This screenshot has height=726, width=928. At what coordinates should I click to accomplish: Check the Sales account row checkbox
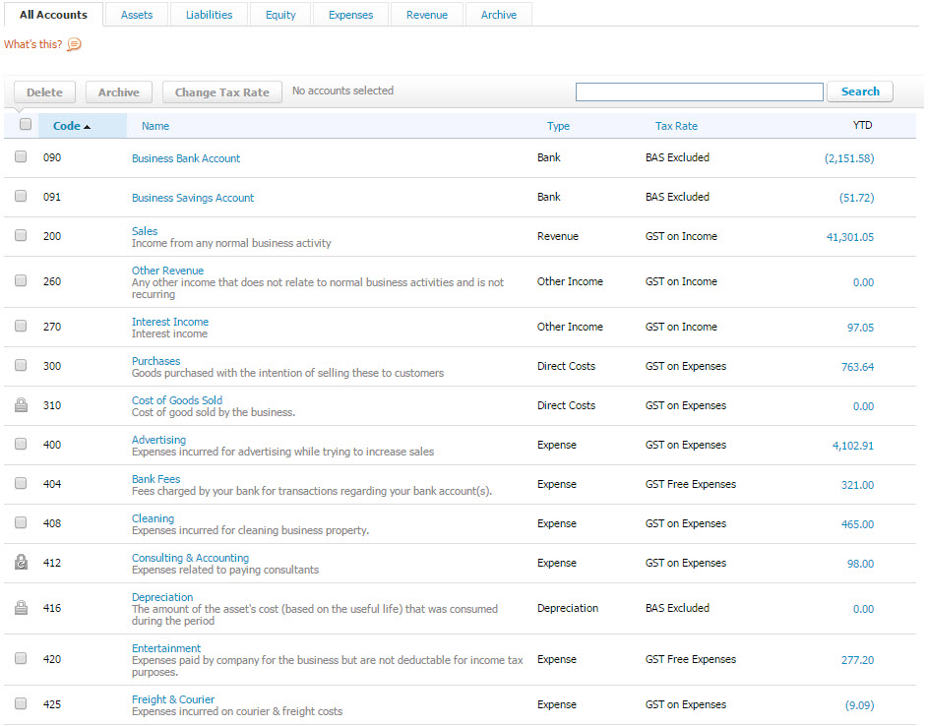pos(21,236)
